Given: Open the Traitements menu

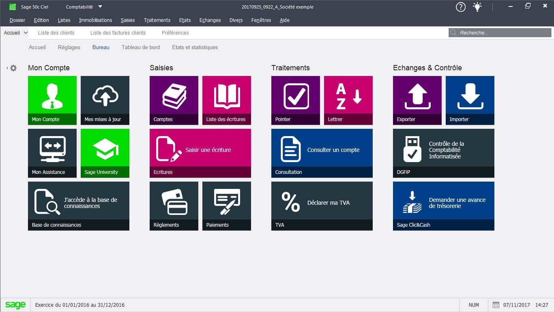Looking at the screenshot, I should (x=157, y=20).
